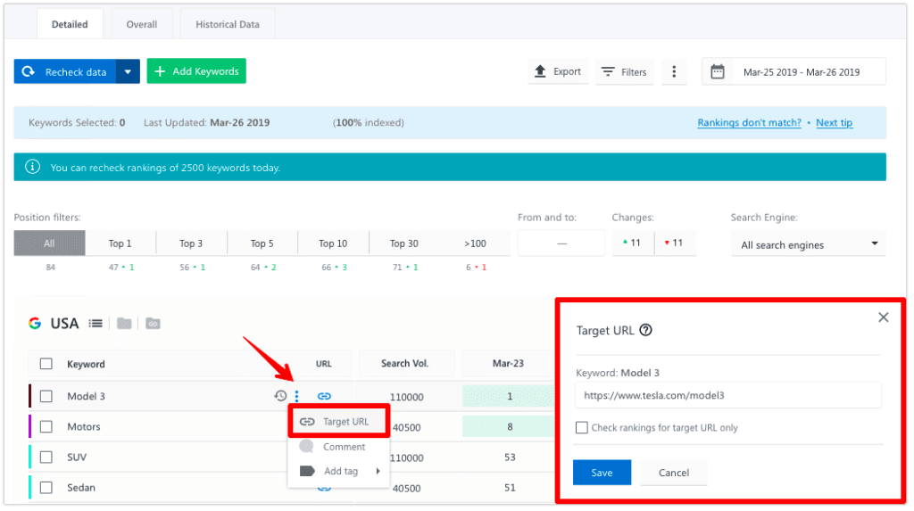Check the Motors keyword checkbox

46,426
